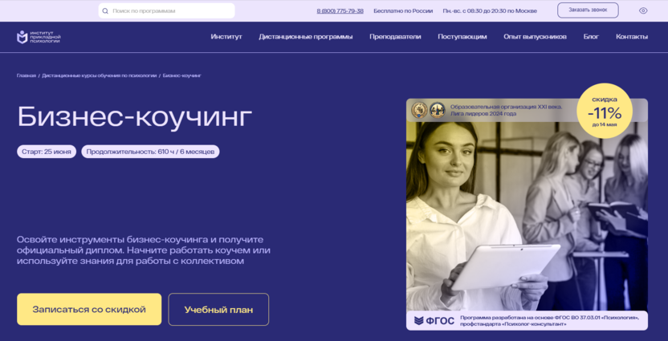Open the Институт menu item
This screenshot has height=341, width=668.
(226, 37)
